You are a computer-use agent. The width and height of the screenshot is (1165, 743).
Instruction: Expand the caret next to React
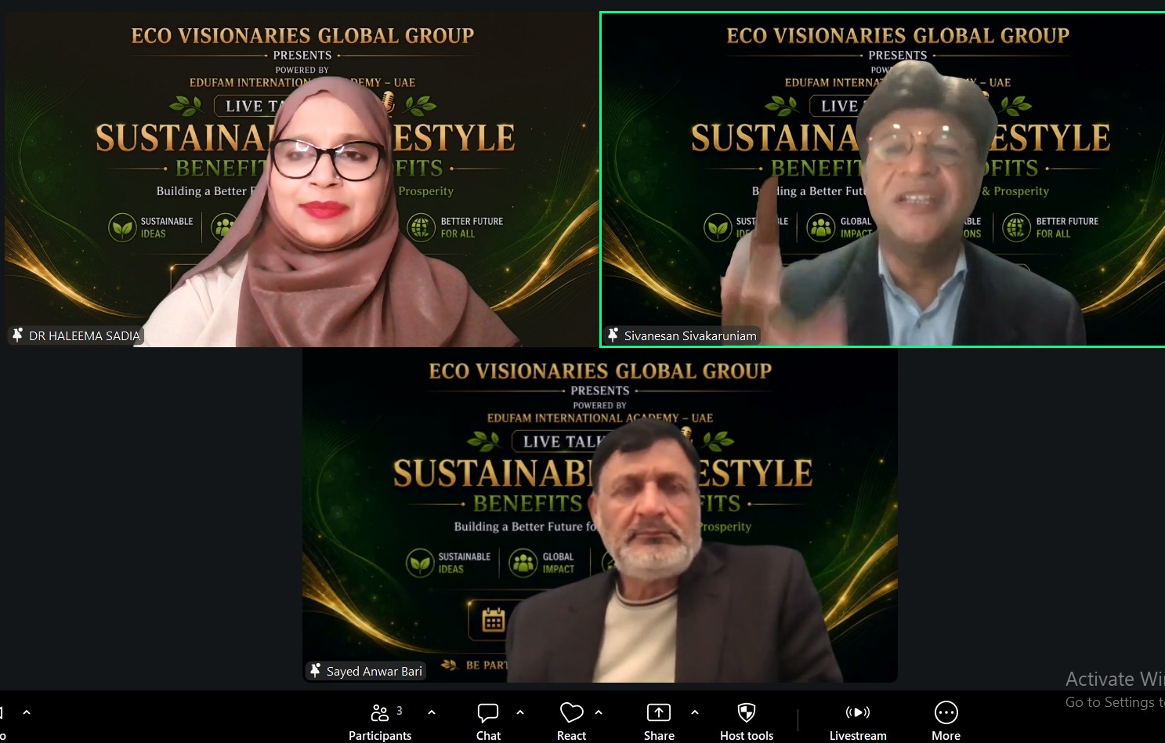click(x=599, y=712)
